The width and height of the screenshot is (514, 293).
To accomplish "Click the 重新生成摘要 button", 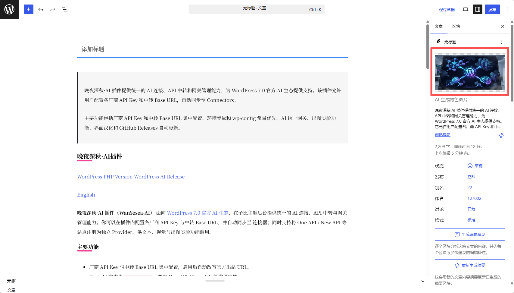I will 470,265.
